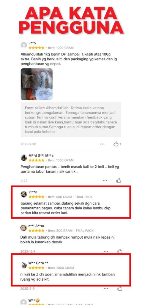Screen dimensions: 142x305
Task: Tap star rating on ☆**n's review
Action: [x=37, y=197]
